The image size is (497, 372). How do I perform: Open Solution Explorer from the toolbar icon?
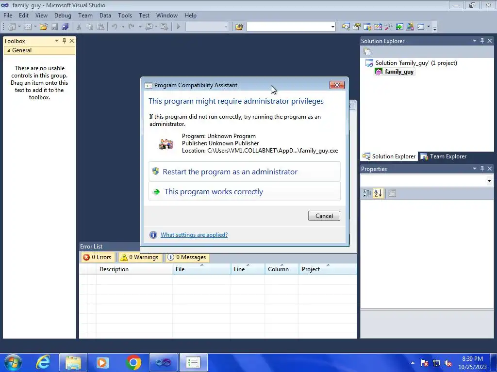[346, 27]
